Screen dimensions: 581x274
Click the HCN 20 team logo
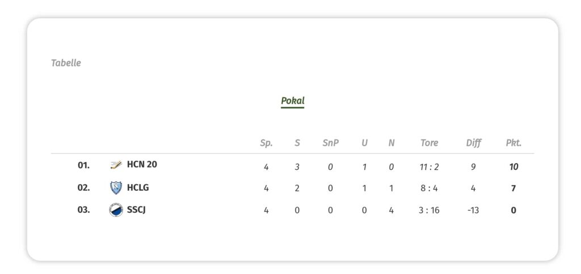116,165
